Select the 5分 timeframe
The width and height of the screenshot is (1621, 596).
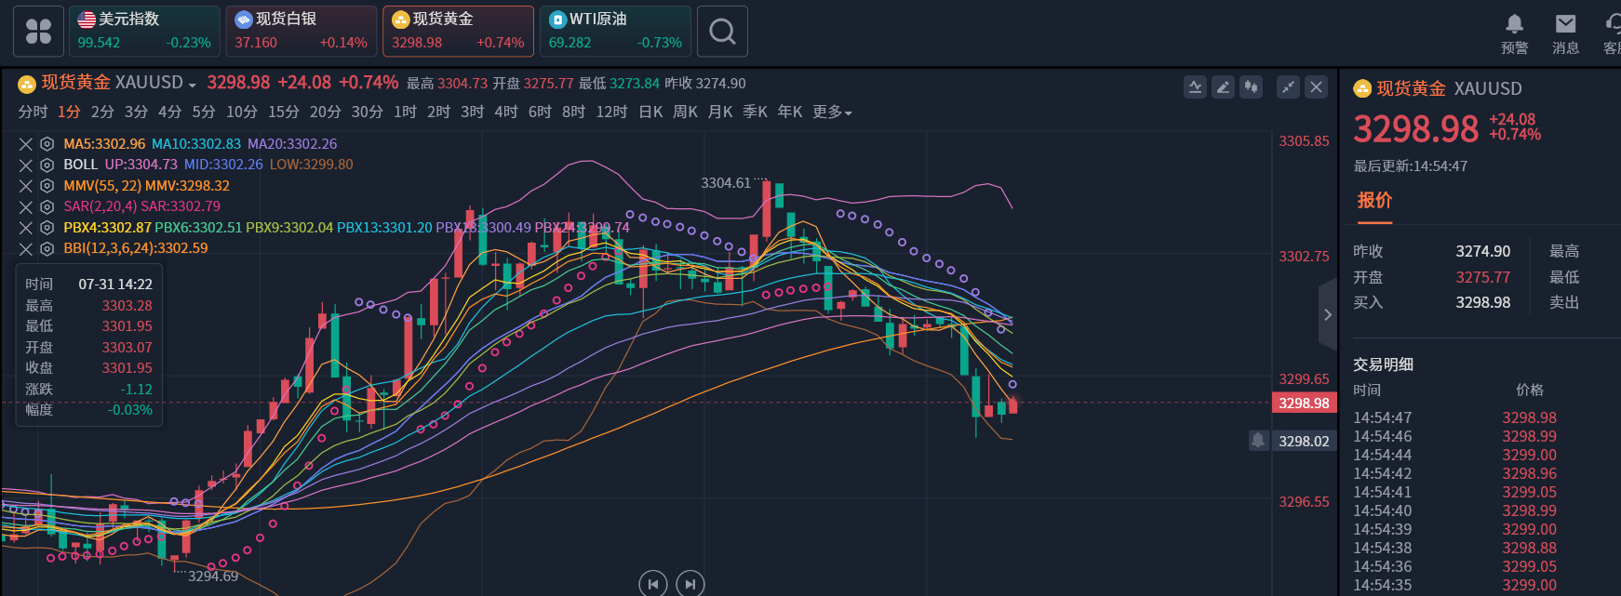[x=204, y=112]
